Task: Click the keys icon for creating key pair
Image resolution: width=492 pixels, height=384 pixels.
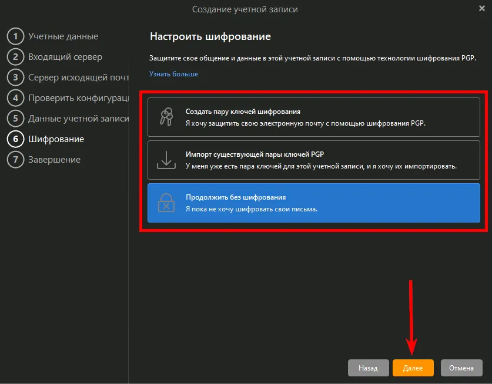Action: [x=166, y=117]
